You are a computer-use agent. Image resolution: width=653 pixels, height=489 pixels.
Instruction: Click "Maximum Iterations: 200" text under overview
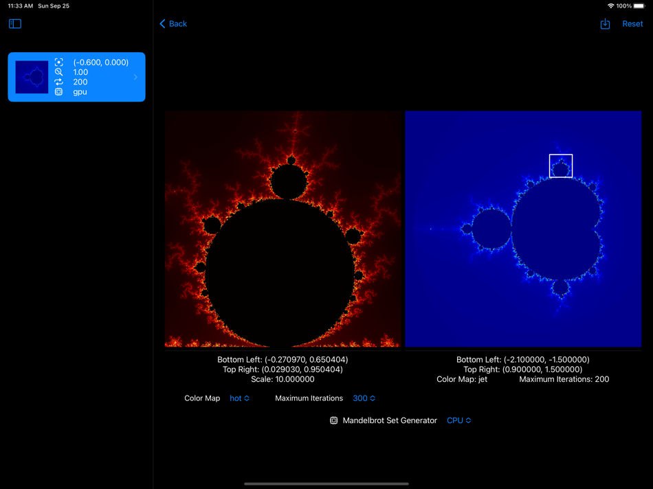click(564, 379)
